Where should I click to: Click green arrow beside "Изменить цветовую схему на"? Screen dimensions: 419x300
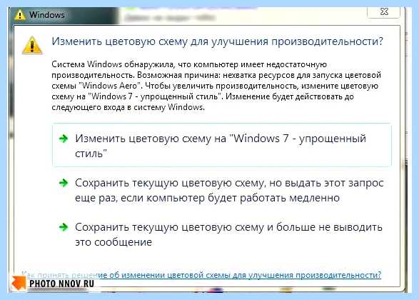click(64, 139)
